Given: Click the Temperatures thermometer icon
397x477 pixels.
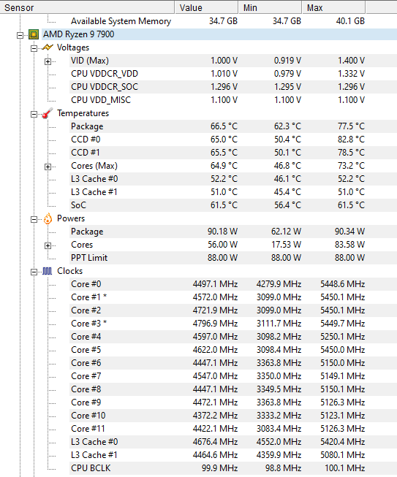Looking at the screenshot, I should click(x=48, y=113).
